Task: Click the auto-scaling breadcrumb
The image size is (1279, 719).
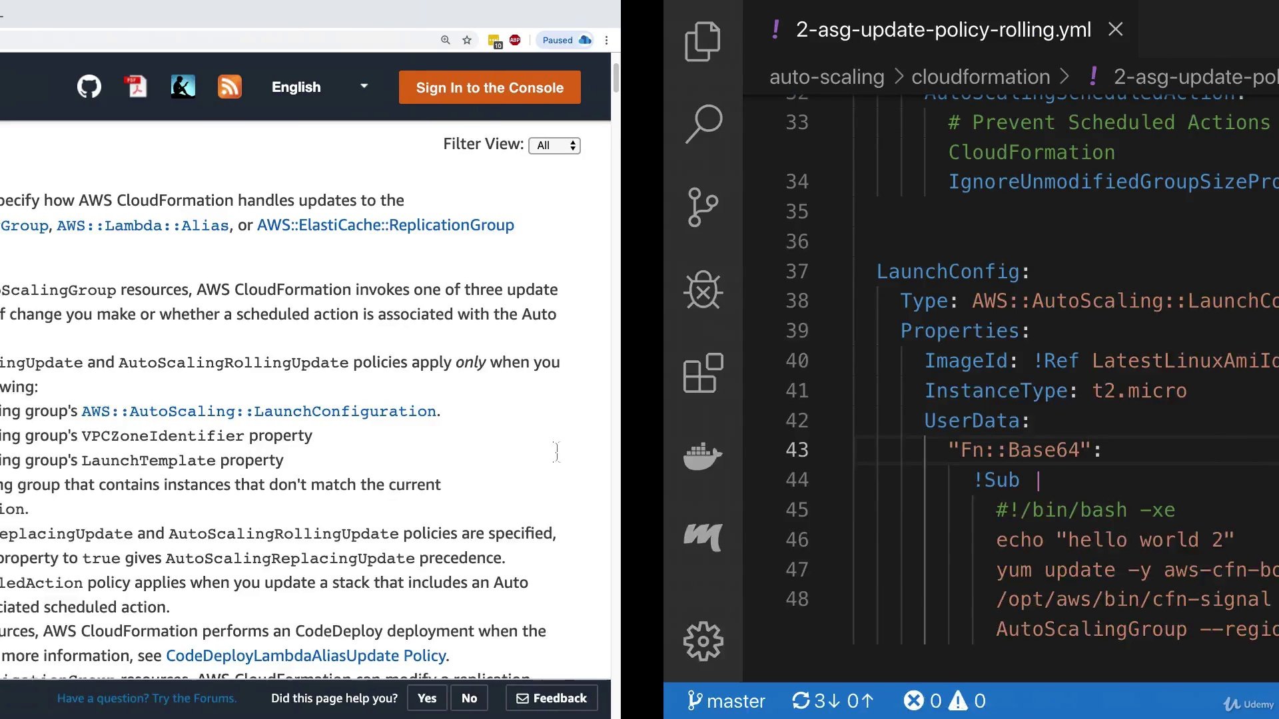Action: coord(827,77)
